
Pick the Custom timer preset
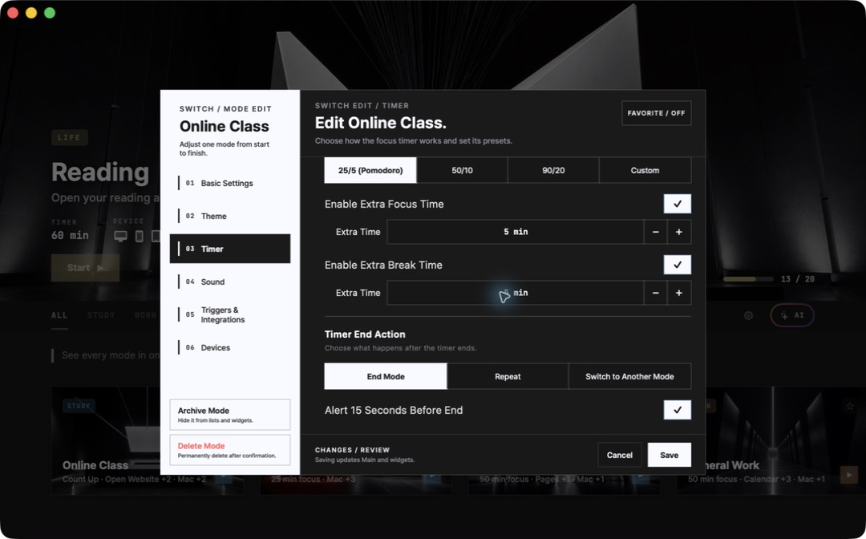click(645, 170)
